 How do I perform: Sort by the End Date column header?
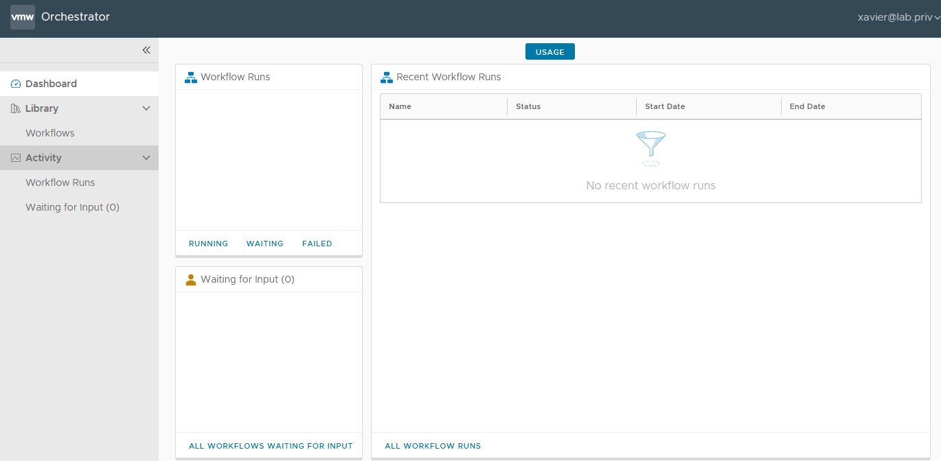(x=851, y=106)
